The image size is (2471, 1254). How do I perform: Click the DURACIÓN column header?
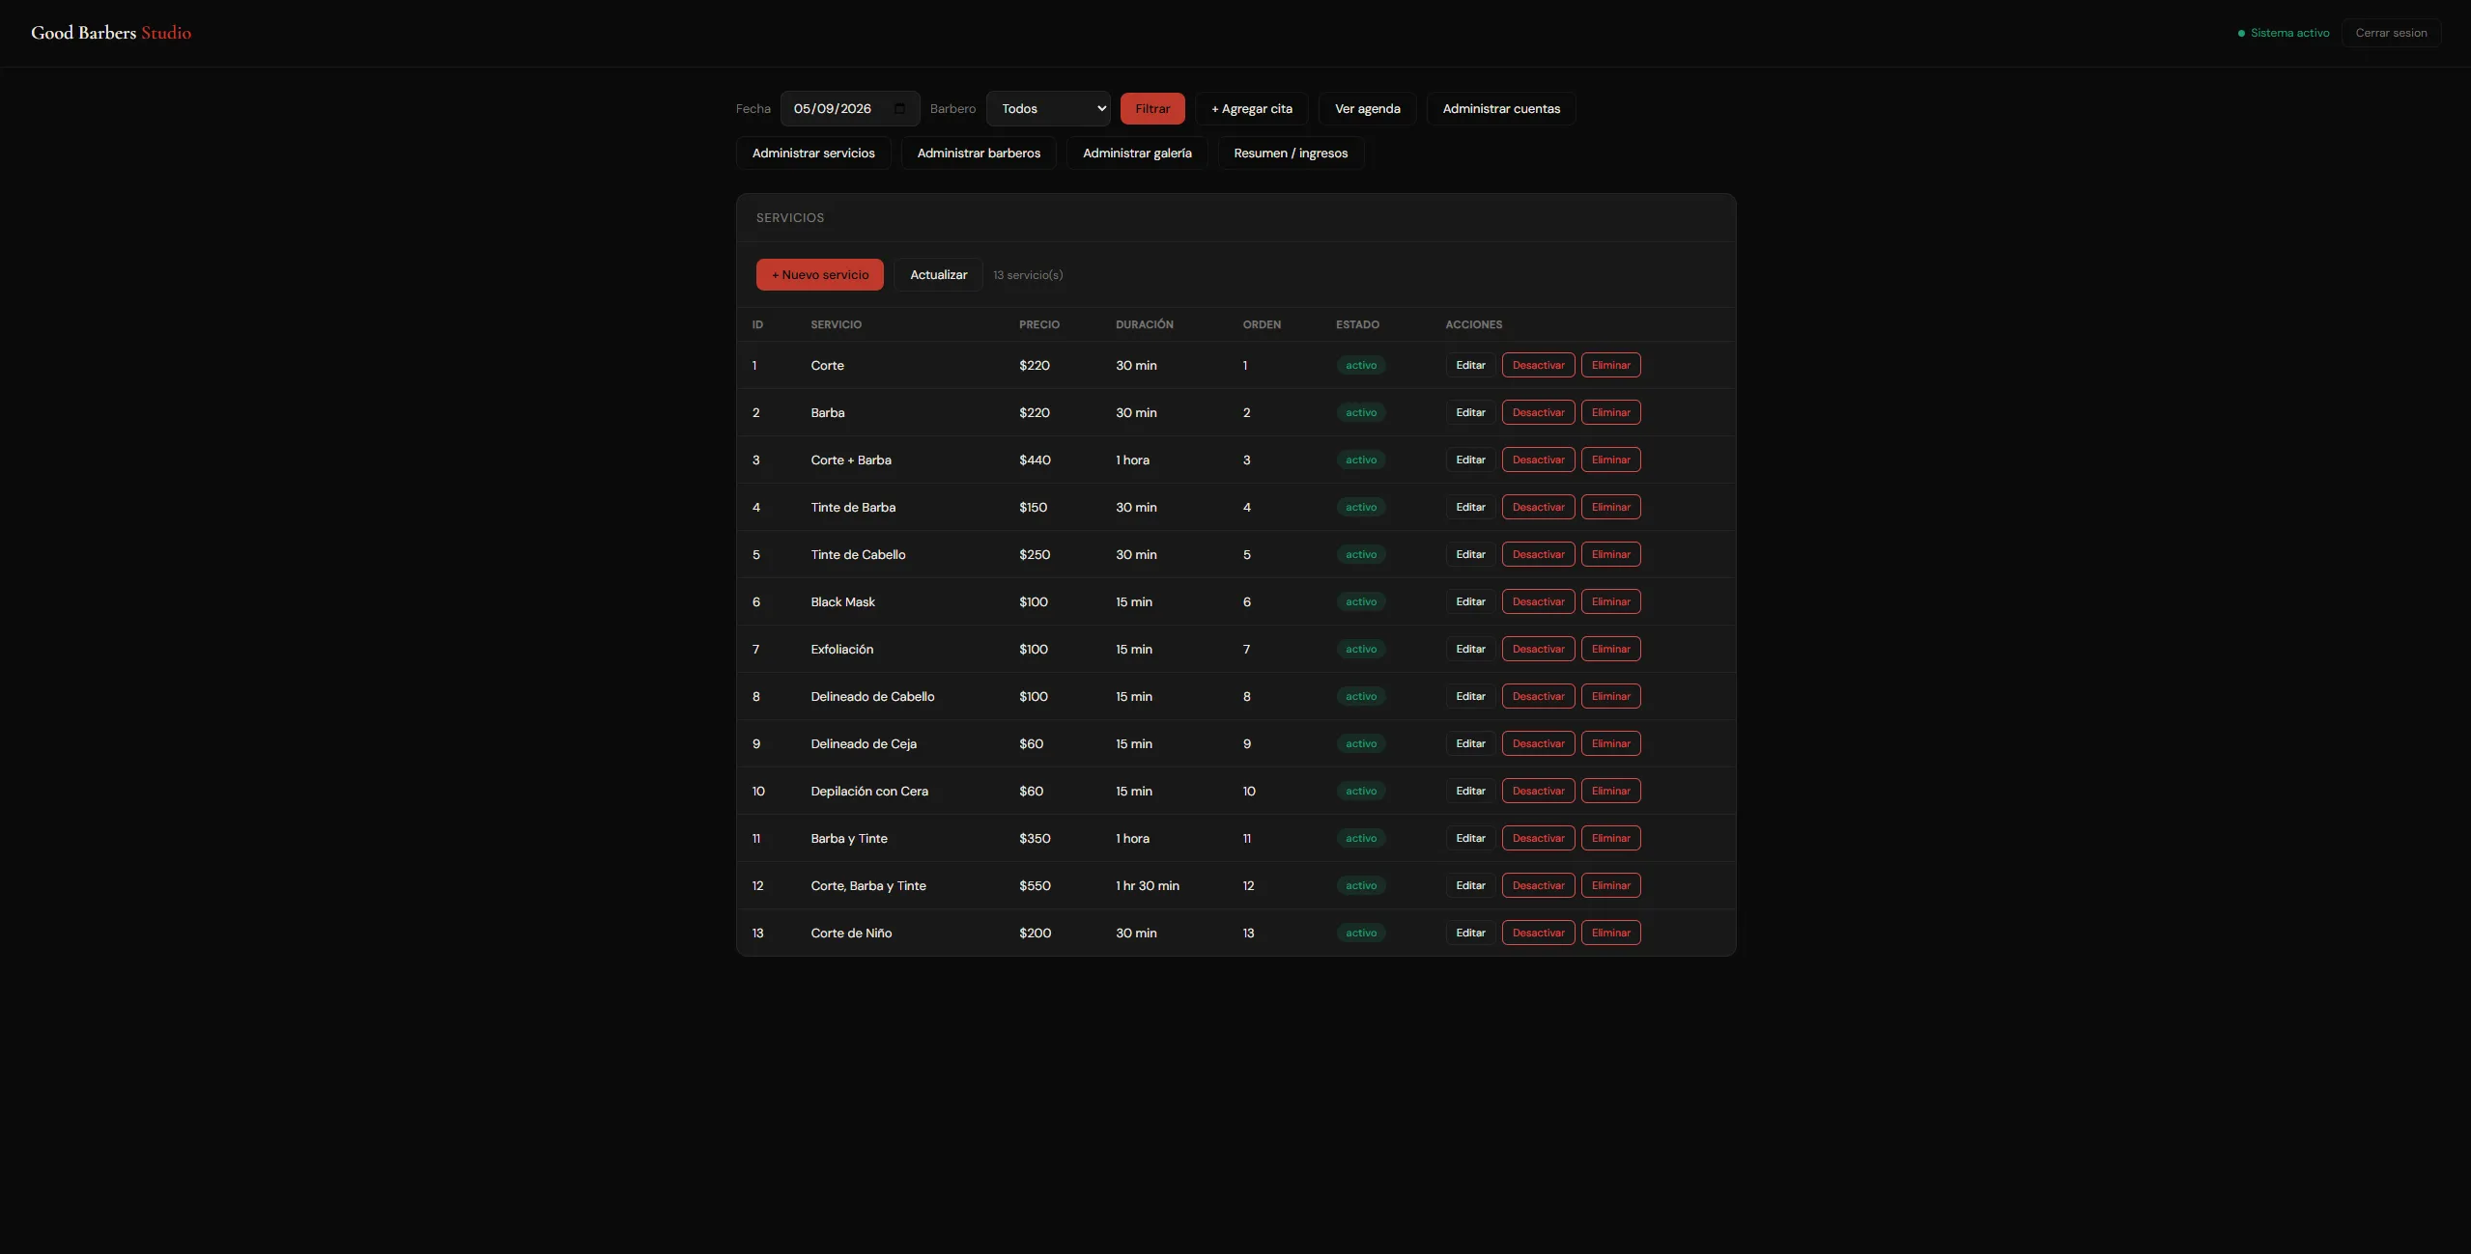click(1145, 324)
